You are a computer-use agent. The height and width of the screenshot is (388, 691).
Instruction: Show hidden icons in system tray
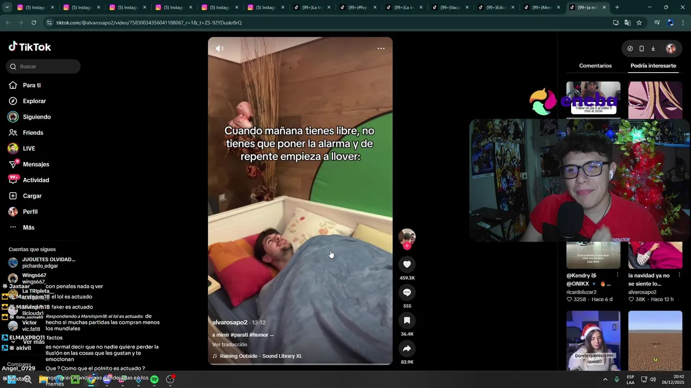[x=605, y=379]
